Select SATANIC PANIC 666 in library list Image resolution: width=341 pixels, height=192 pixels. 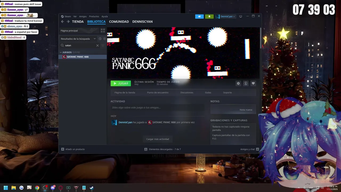(83, 57)
